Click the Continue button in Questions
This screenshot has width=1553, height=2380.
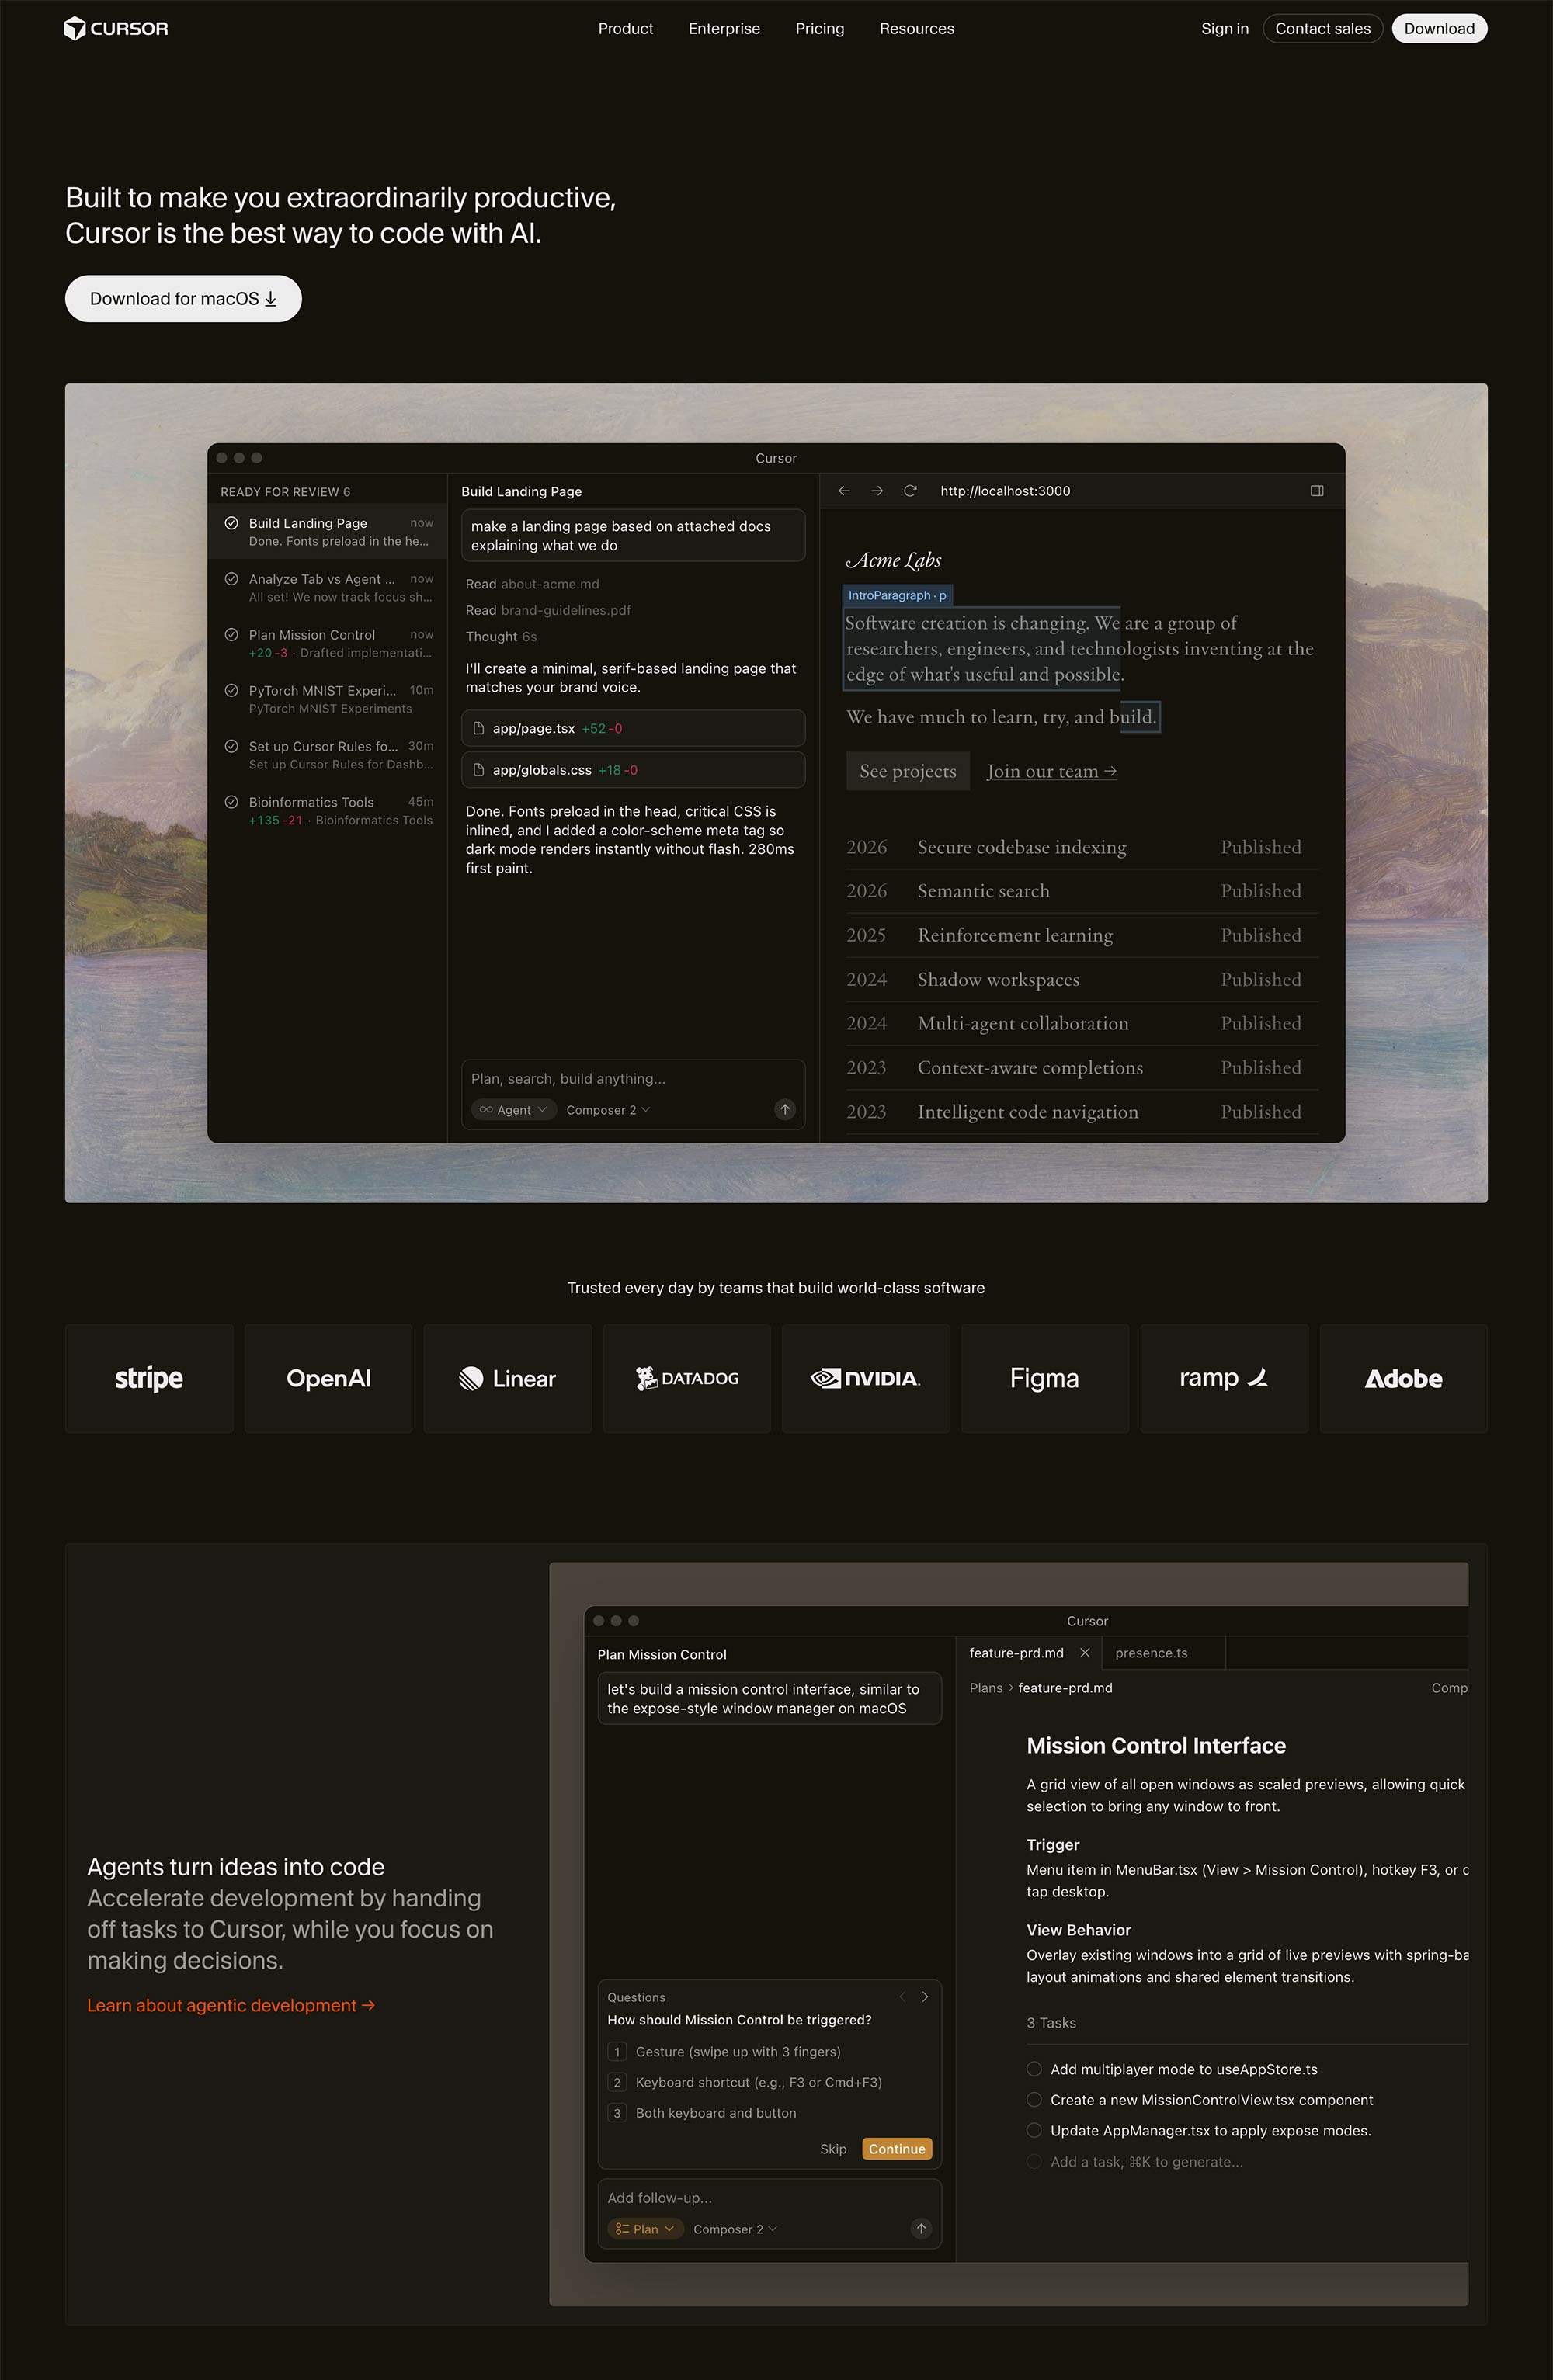pos(897,2148)
